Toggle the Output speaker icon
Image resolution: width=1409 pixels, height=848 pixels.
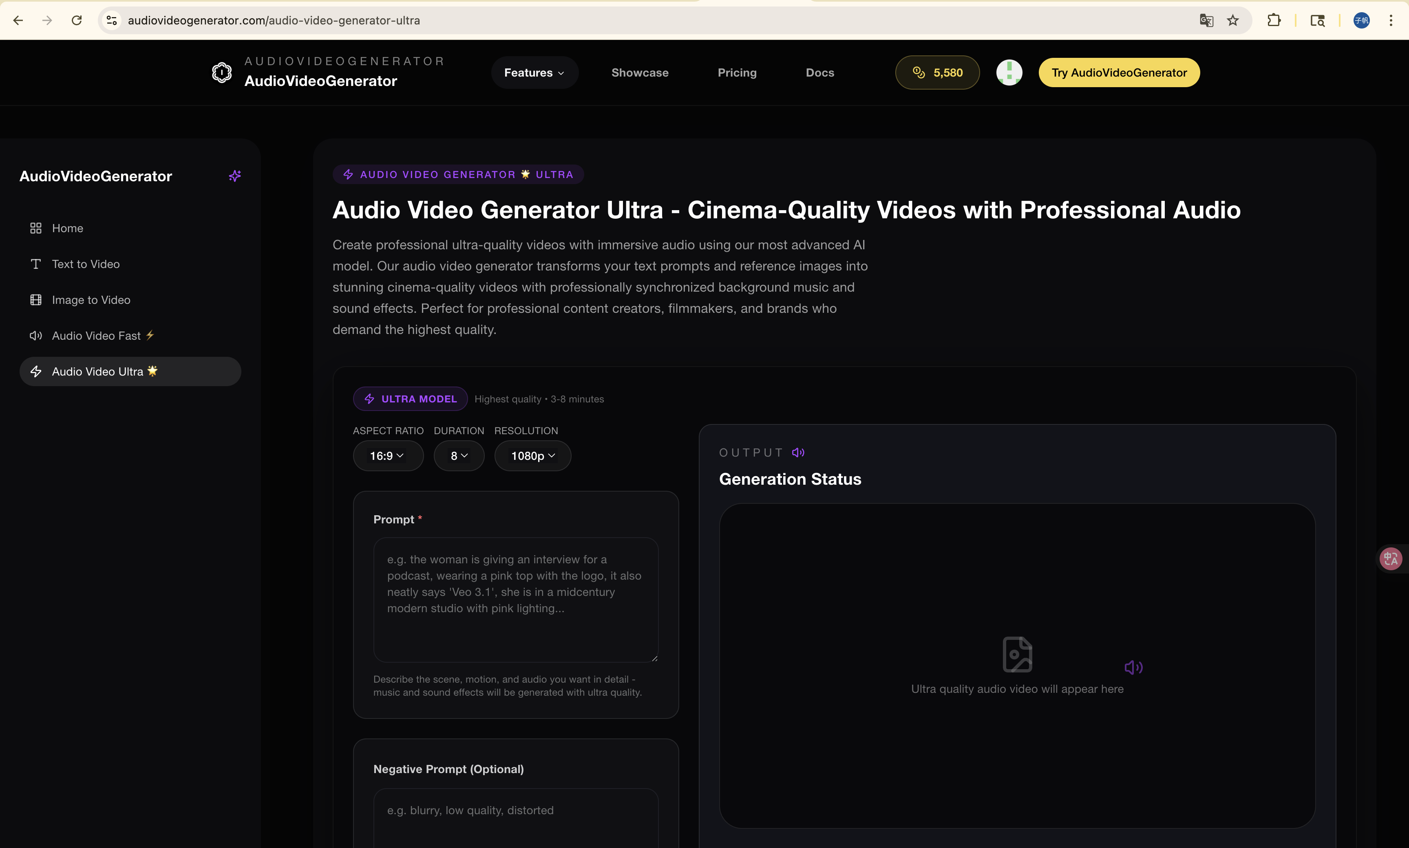tap(798, 452)
